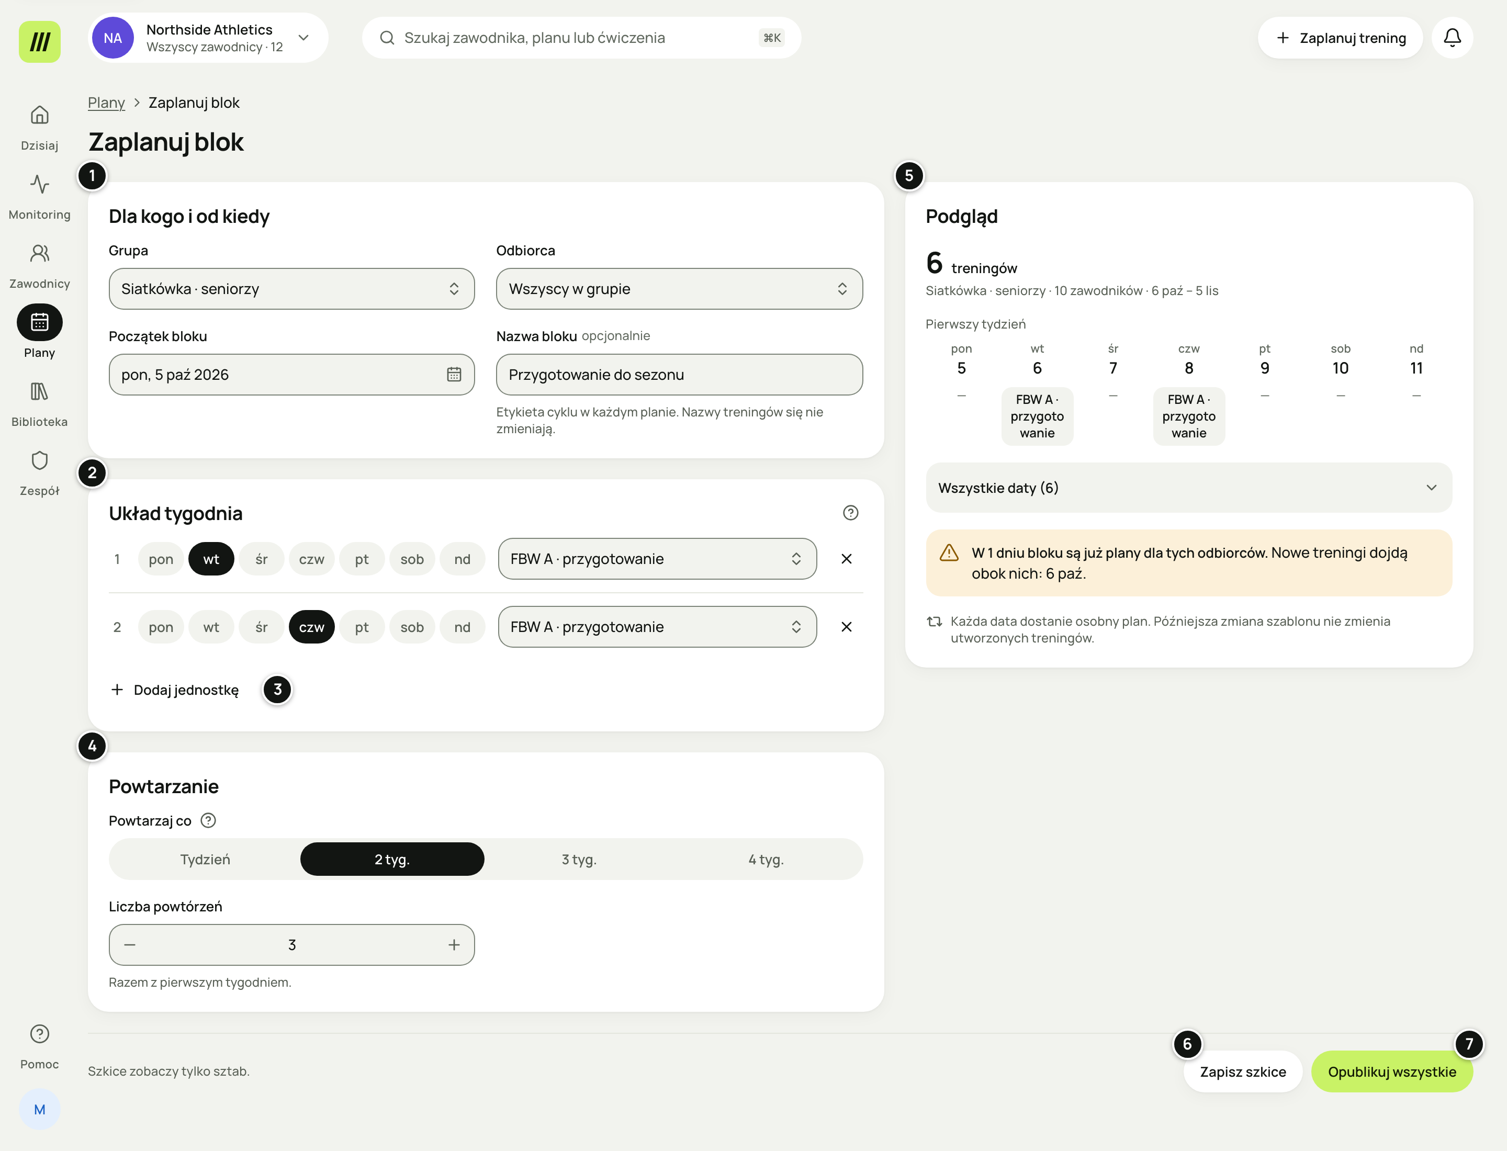The image size is (1507, 1151).
Task: Remove weekly layout row 2
Action: [846, 626]
